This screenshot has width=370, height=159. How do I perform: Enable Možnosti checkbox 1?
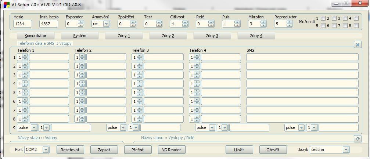pos(323,18)
